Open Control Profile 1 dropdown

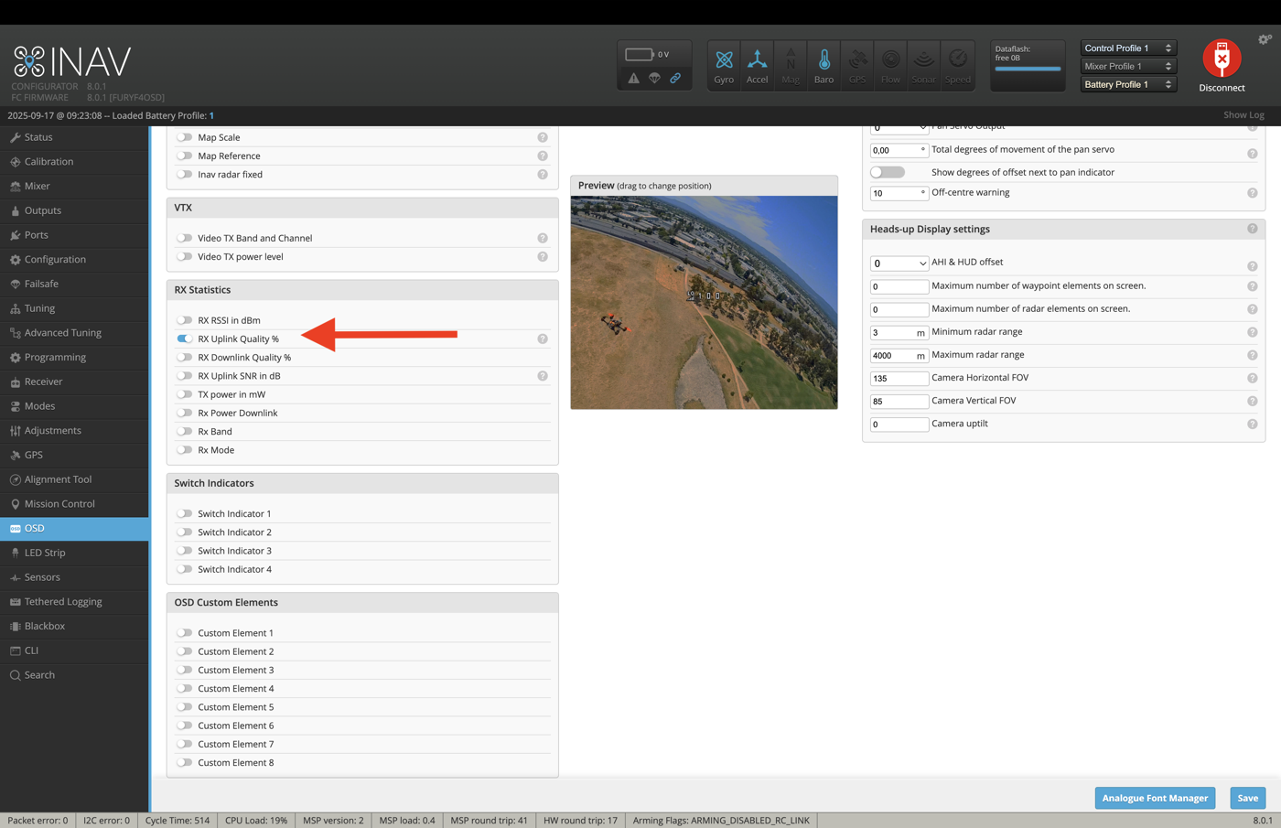point(1127,48)
